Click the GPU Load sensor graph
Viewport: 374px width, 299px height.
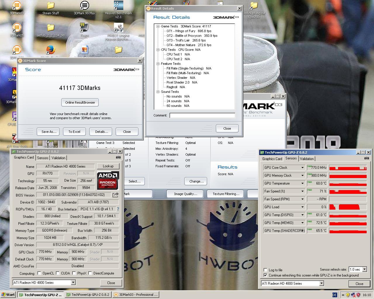[348, 207]
